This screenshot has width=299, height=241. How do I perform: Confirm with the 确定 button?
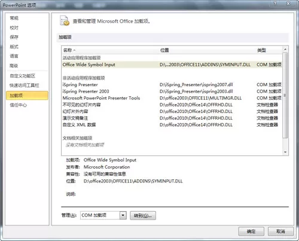coord(251,231)
